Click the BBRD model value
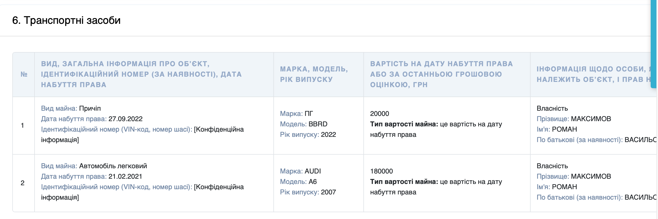 318,124
